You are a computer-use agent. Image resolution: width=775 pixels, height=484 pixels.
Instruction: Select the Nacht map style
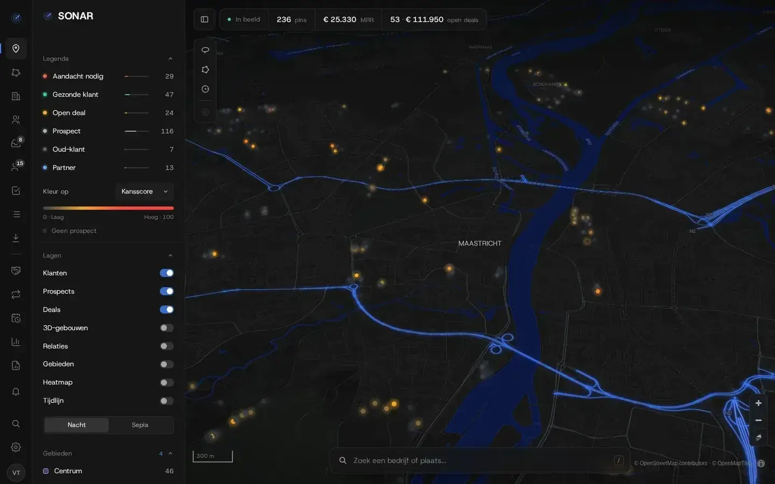click(x=76, y=425)
